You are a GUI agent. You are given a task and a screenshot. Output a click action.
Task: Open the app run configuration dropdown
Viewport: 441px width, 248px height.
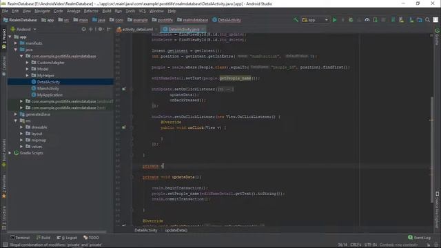coord(315,20)
